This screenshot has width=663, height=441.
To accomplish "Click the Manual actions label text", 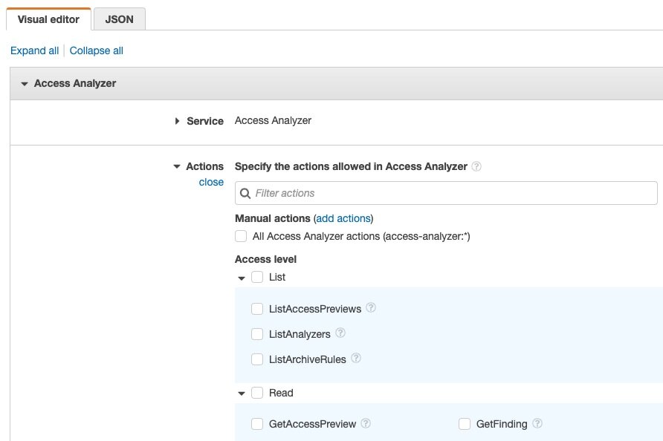I will point(273,218).
